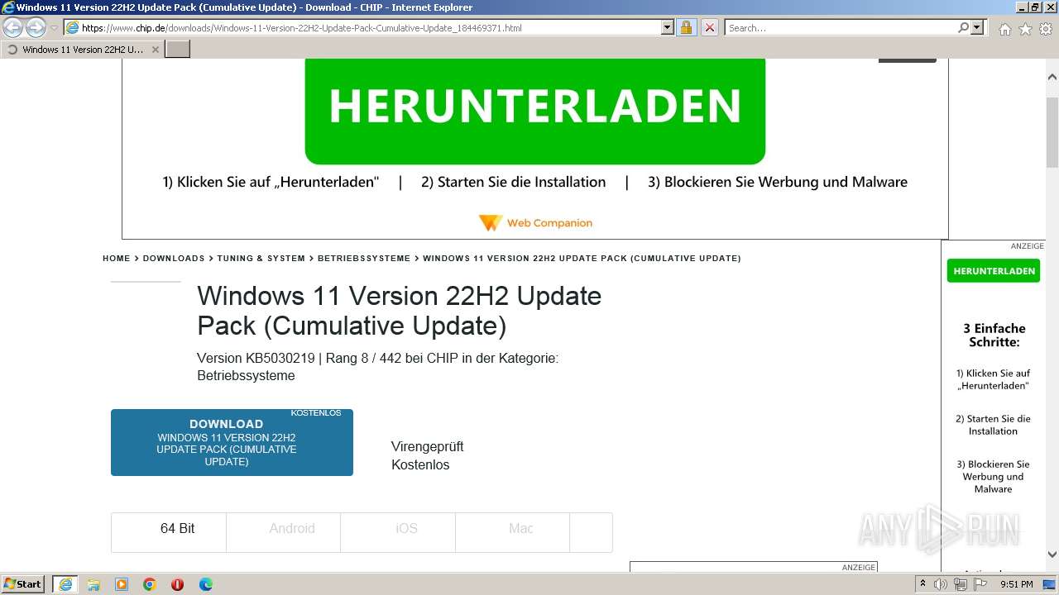This screenshot has width=1059, height=595.
Task: Click the Show desktop button
Action: pyautogui.click(x=1050, y=584)
